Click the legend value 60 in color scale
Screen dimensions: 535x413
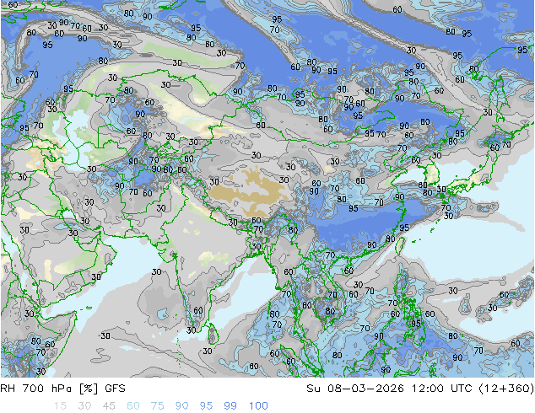pyautogui.click(x=133, y=406)
